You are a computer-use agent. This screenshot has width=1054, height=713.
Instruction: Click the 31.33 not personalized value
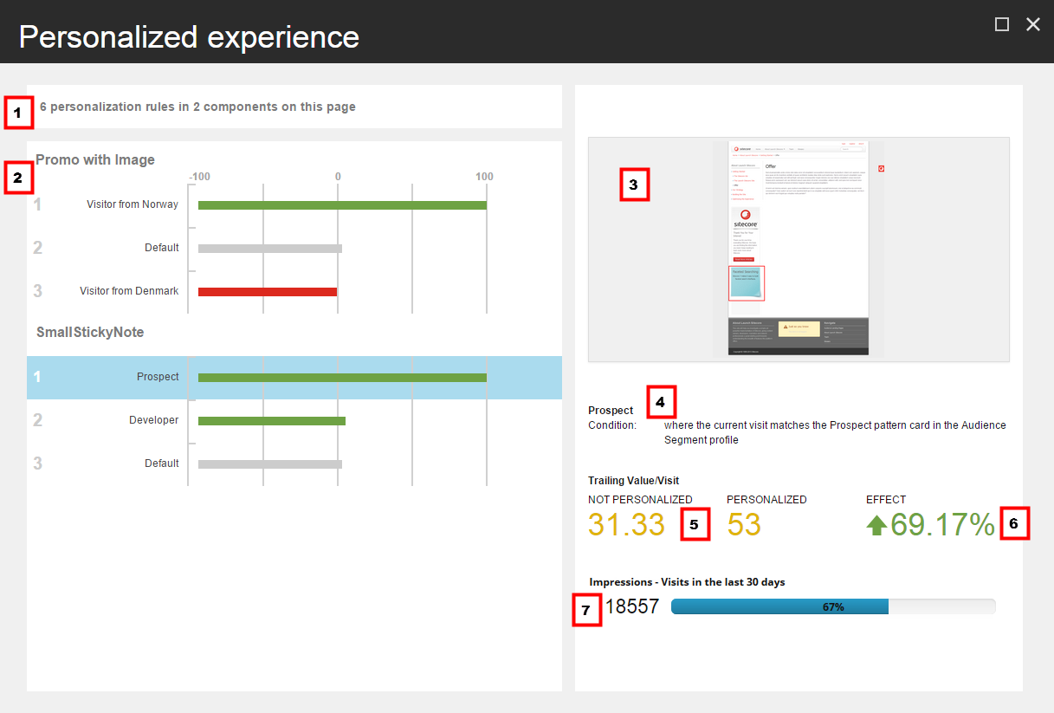pos(626,524)
